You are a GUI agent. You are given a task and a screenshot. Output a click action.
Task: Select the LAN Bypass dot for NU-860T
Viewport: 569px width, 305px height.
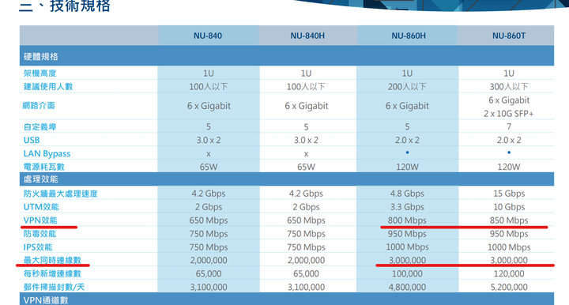pyautogui.click(x=509, y=152)
